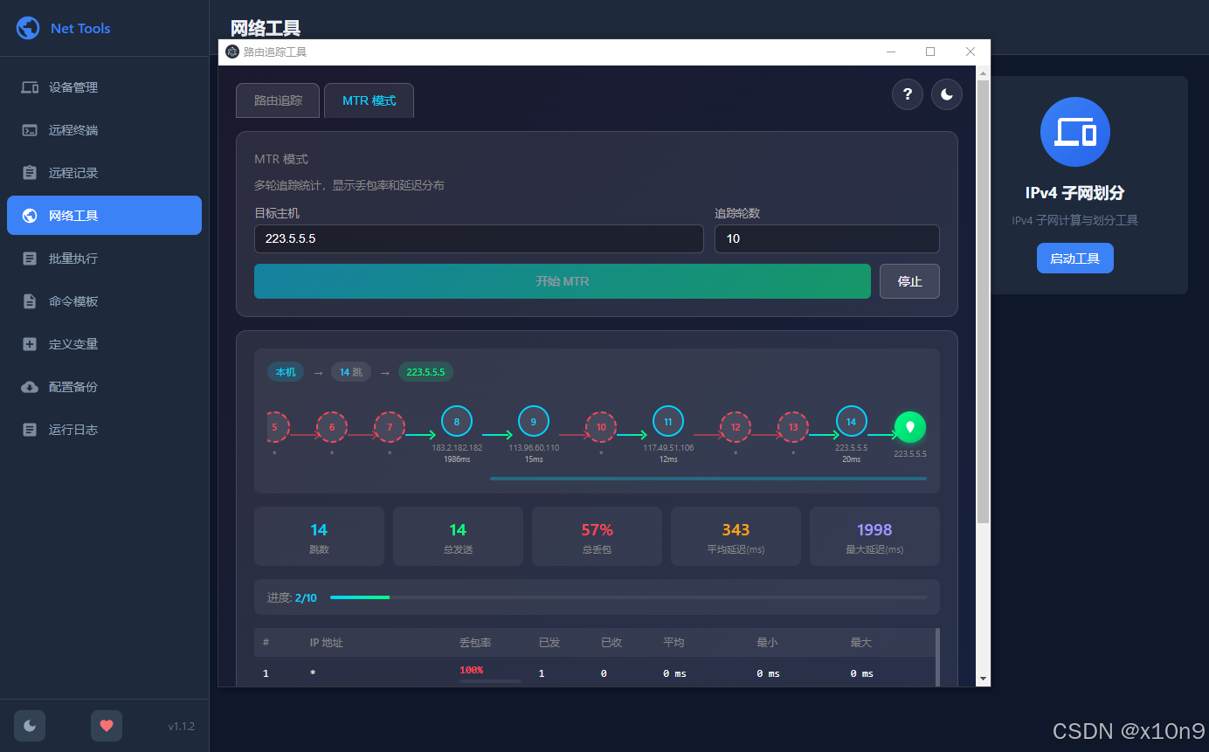Viewport: 1209px width, 752px height.
Task: Click the heart icon in sidebar footer
Action: [107, 726]
